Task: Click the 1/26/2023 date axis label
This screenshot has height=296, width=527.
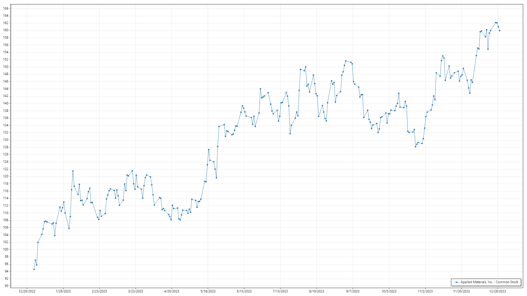Action: click(x=63, y=291)
